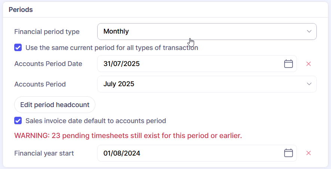Untick the Sales invoice date default checkbox

[x=18, y=121]
